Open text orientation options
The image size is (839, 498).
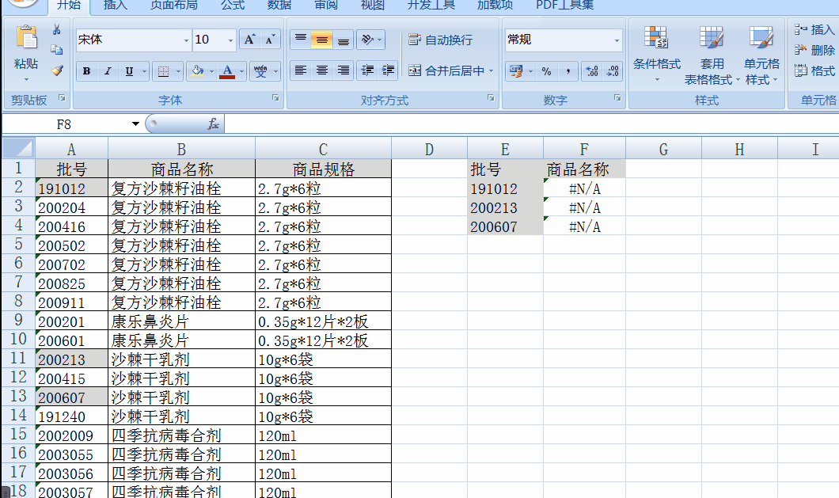point(367,40)
